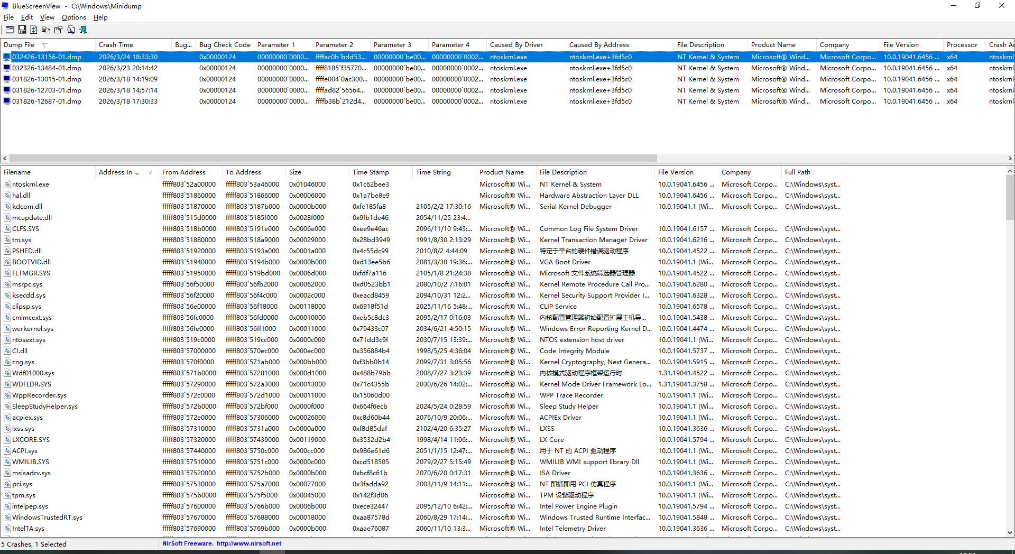Click upper pane scroll left arrow
1015x554 pixels.
[x=5, y=159]
